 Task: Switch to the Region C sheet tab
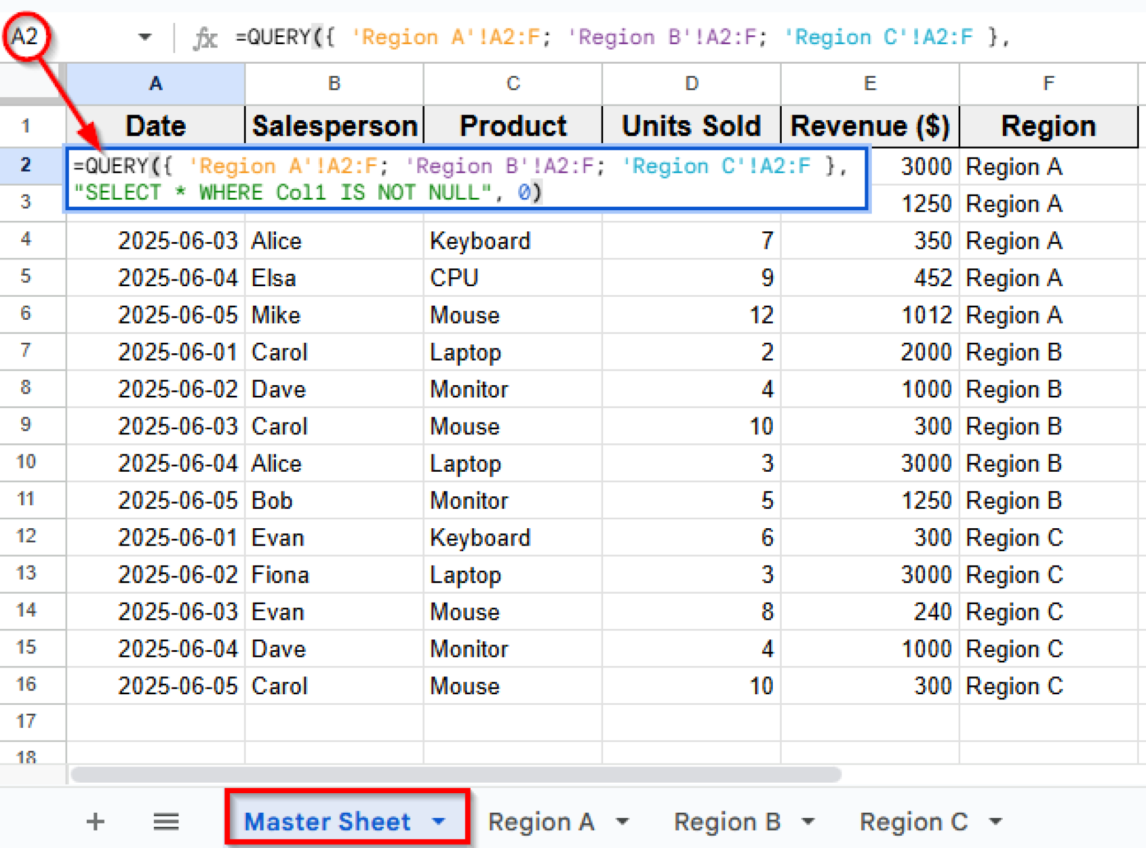pos(913,822)
